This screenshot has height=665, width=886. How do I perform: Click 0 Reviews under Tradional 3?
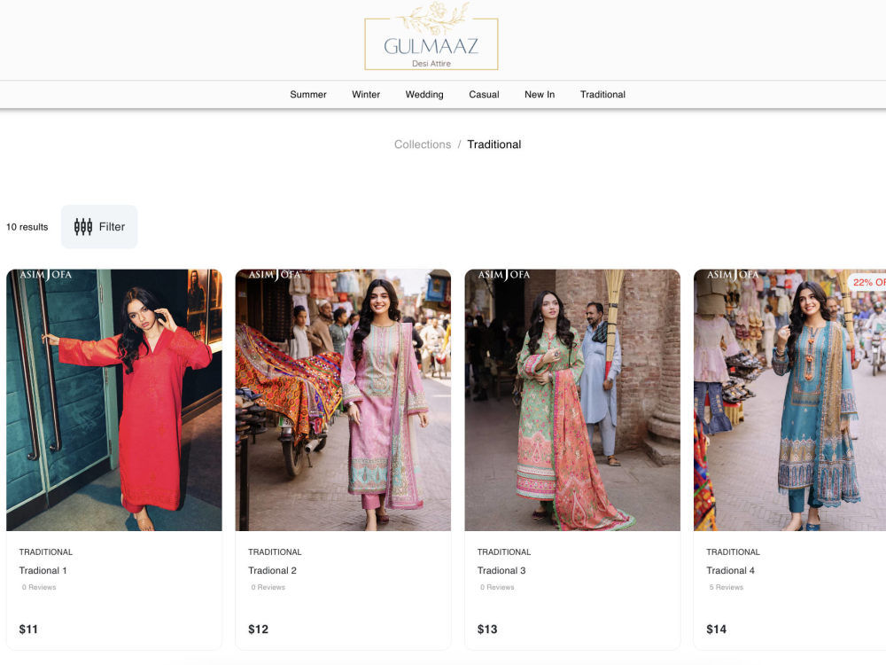coord(497,588)
